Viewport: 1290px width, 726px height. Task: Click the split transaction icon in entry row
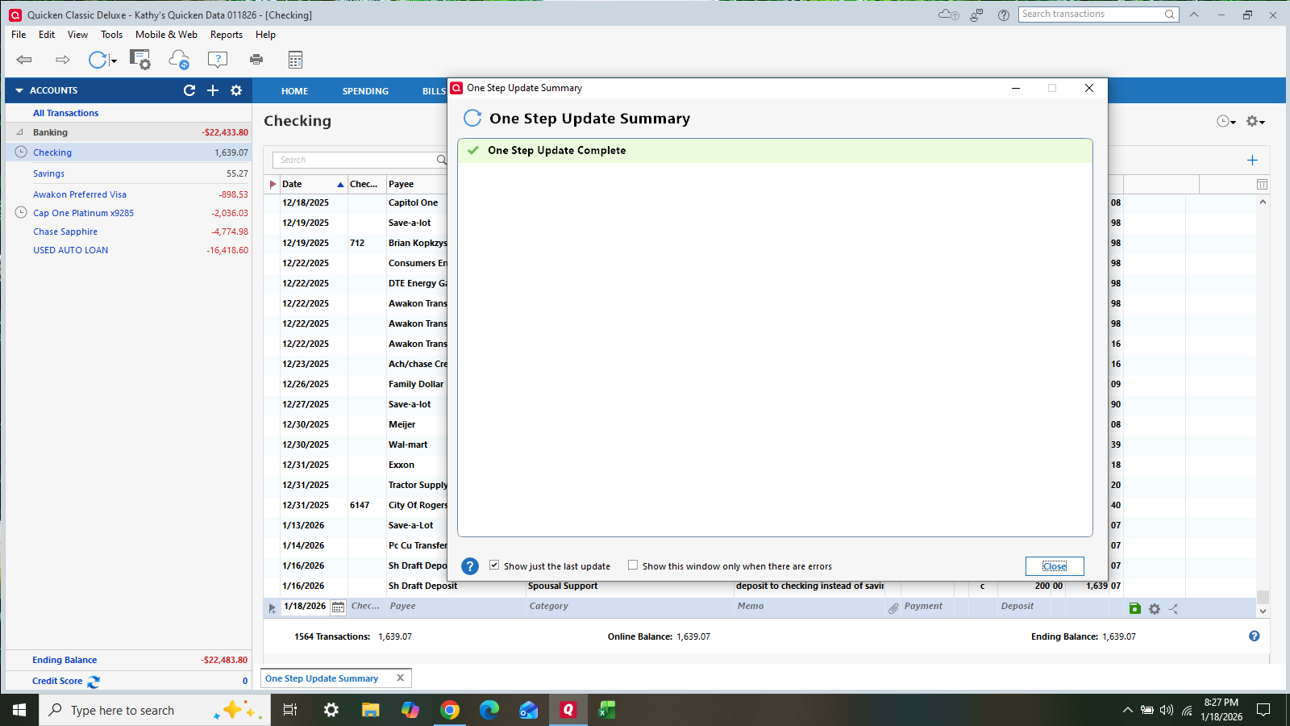pos(1174,609)
